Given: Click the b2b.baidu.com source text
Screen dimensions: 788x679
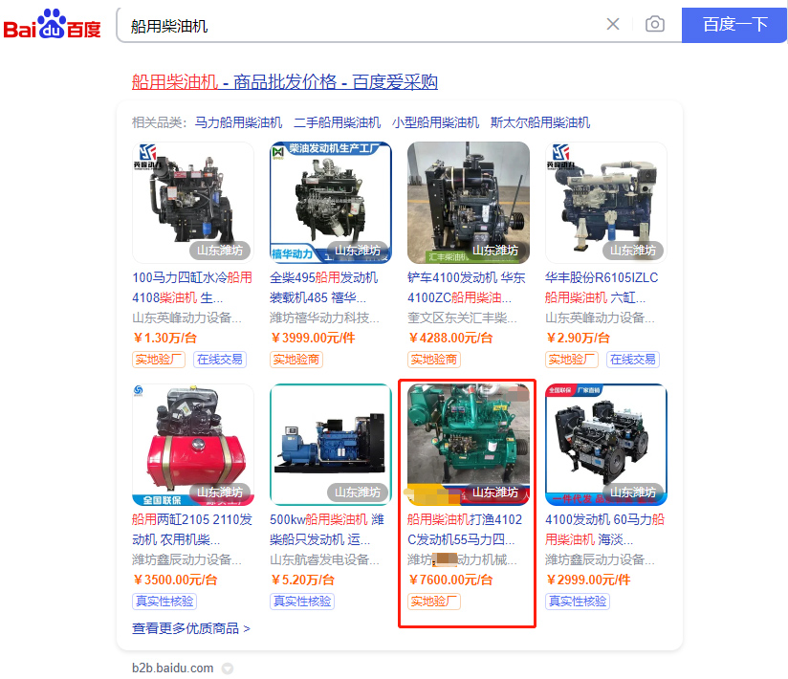Looking at the screenshot, I should click(172, 668).
